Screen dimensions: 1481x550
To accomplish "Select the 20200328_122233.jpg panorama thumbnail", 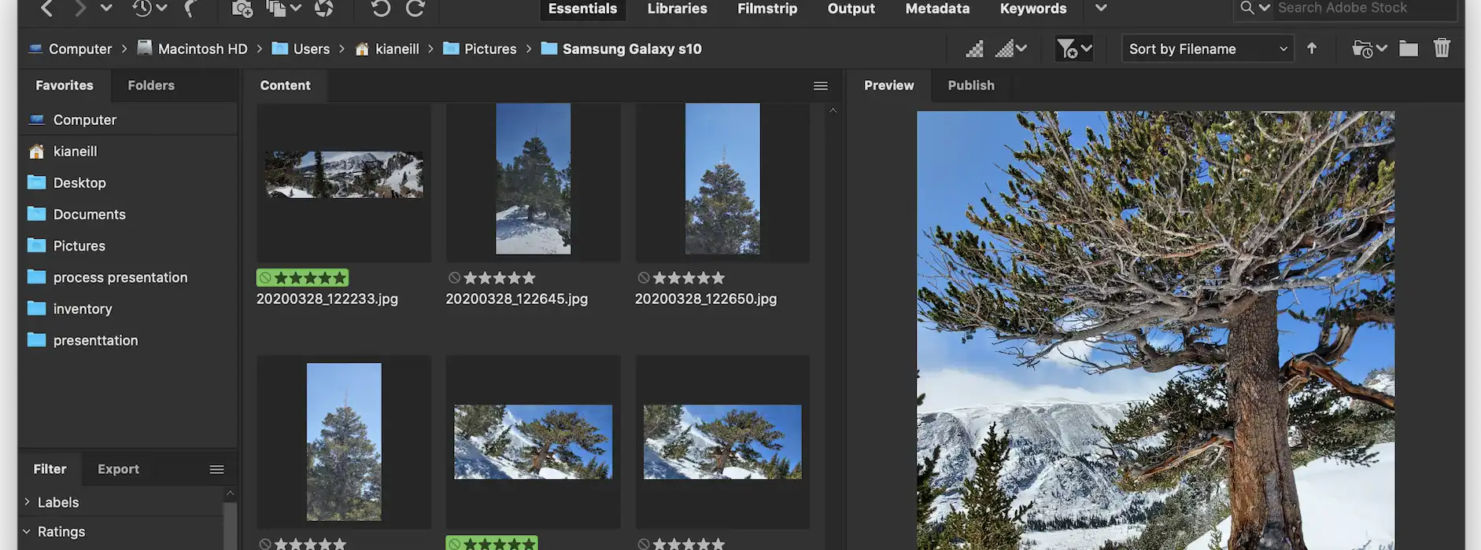I will point(344,174).
